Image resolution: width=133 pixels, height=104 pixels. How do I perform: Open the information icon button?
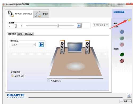(x=129, y=96)
